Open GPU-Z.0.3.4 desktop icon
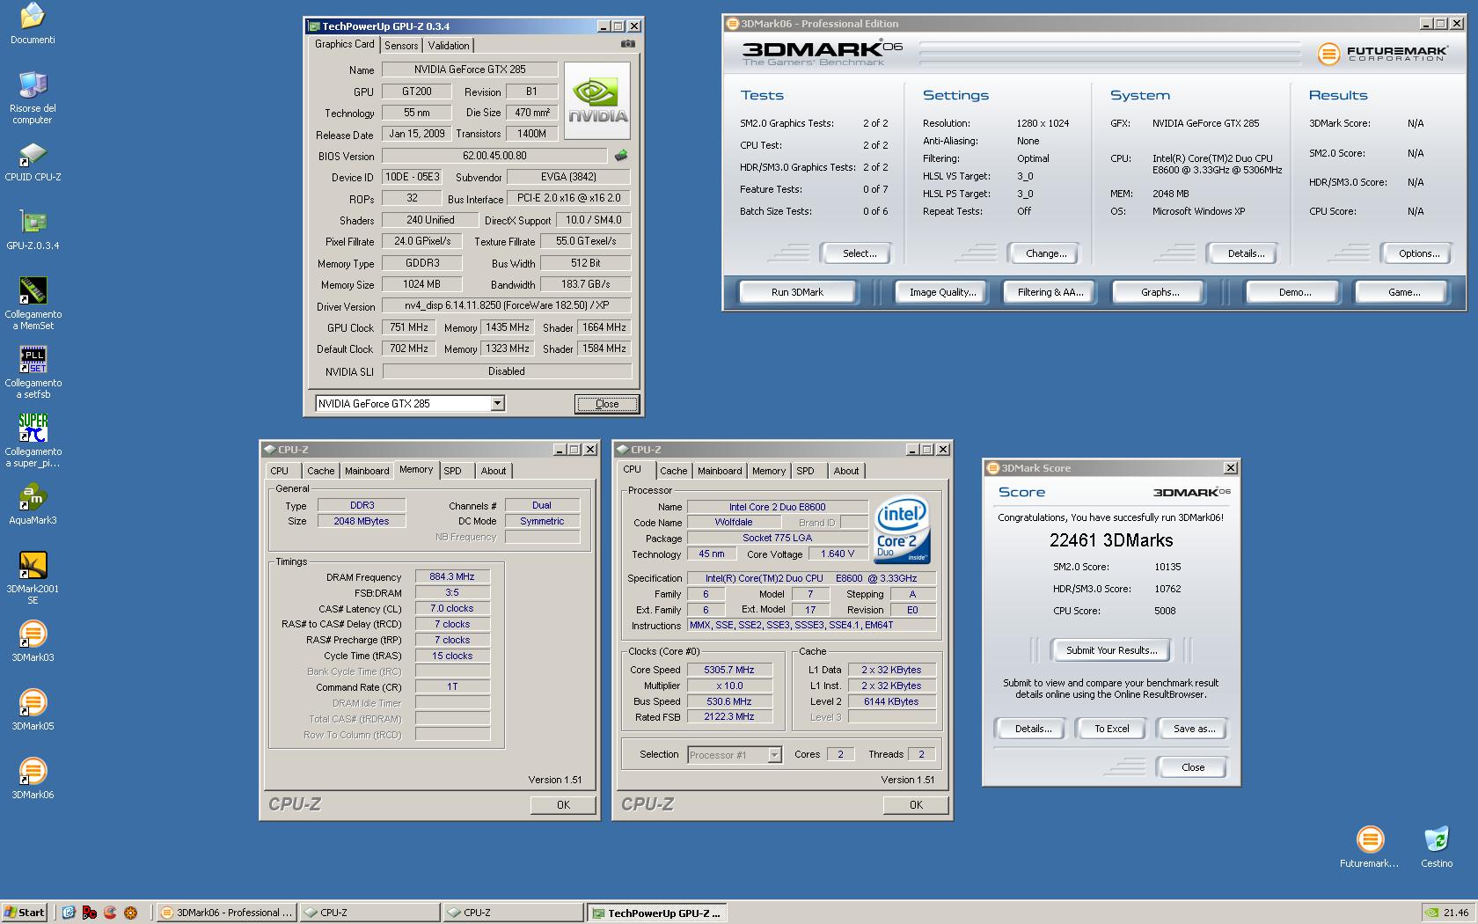 [33, 223]
